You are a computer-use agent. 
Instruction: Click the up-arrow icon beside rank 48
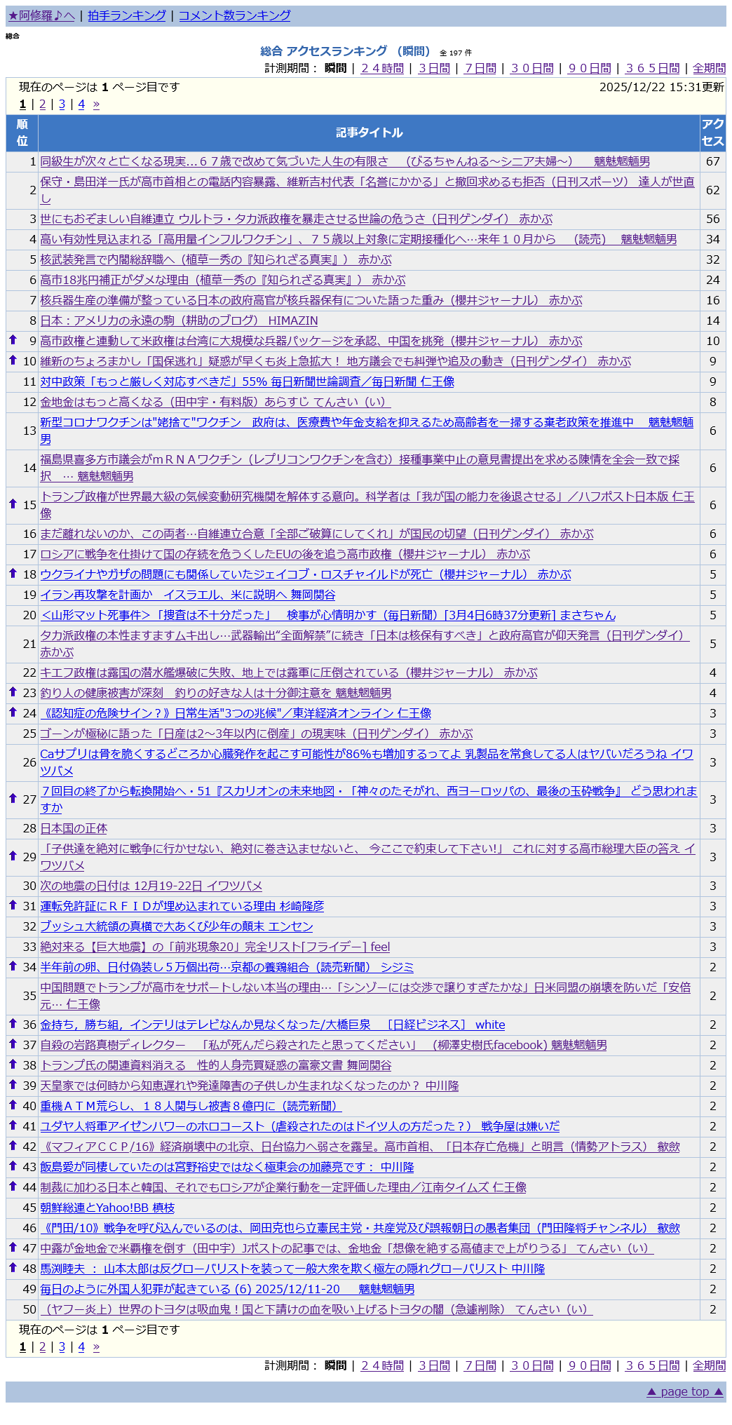[x=13, y=1268]
